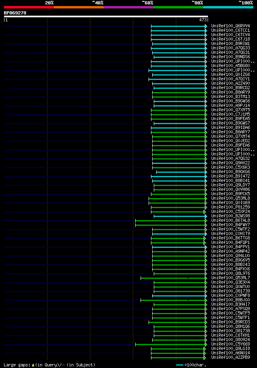Open hit UniRef100_A2ZPB9

coord(230,357)
